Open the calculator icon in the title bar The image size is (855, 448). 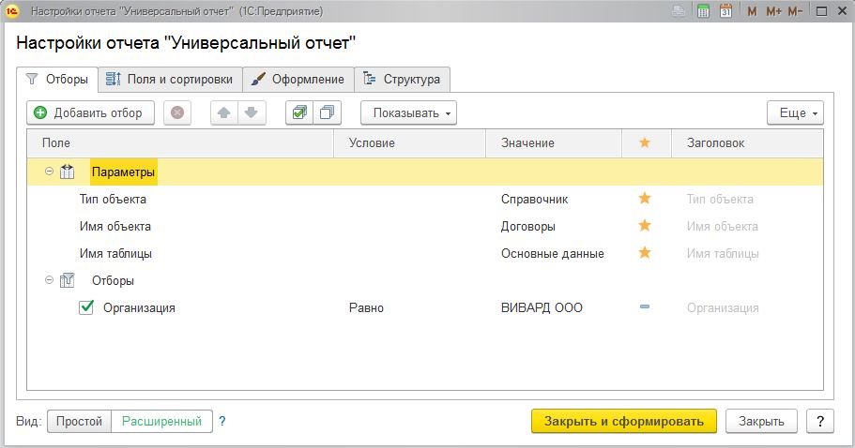click(x=703, y=11)
